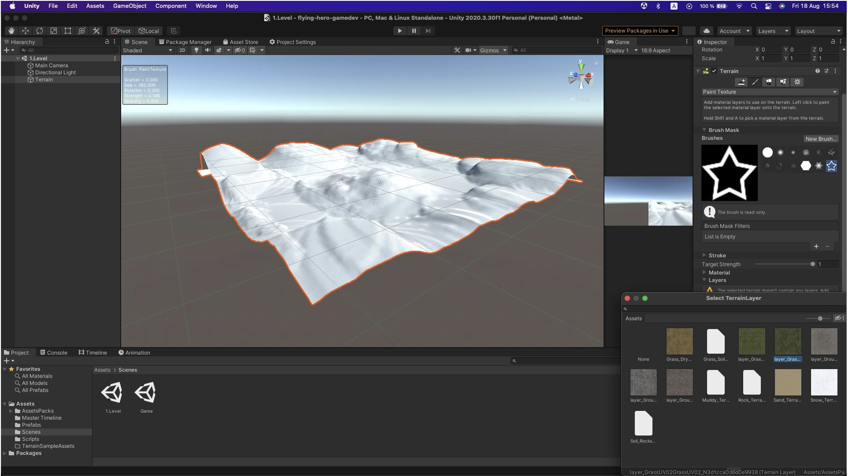Switch to the Package Manager tab
The height and width of the screenshot is (476, 848).
(185, 42)
